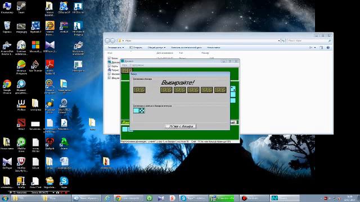Sort by the Дата изменения column header
Screen dimensions: 360x202
click(165, 53)
